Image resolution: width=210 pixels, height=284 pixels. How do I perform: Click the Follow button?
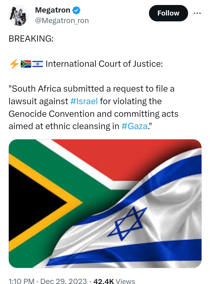coord(168,13)
